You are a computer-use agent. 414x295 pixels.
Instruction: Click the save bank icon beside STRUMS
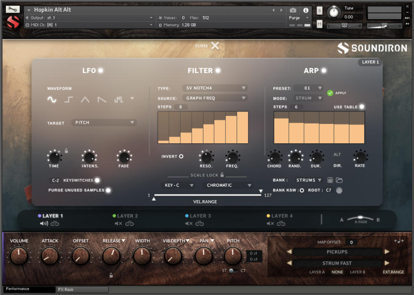click(x=330, y=180)
